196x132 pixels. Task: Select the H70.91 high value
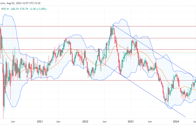point(6,8)
